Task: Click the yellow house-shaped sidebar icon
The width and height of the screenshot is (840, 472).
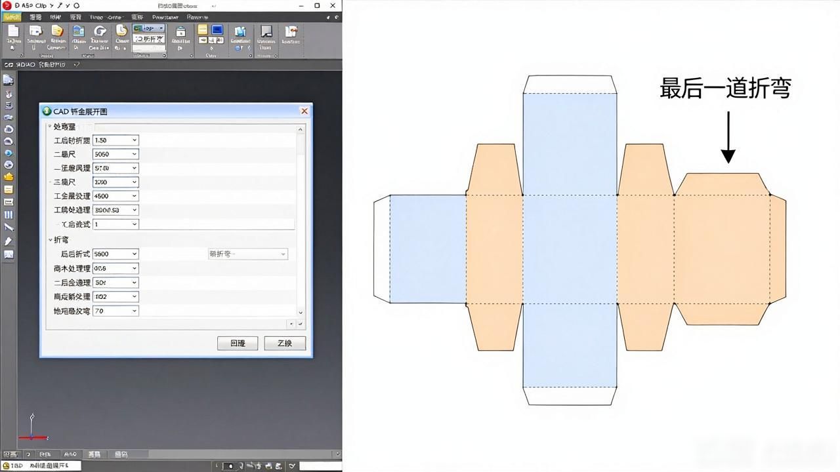Action: tap(9, 176)
